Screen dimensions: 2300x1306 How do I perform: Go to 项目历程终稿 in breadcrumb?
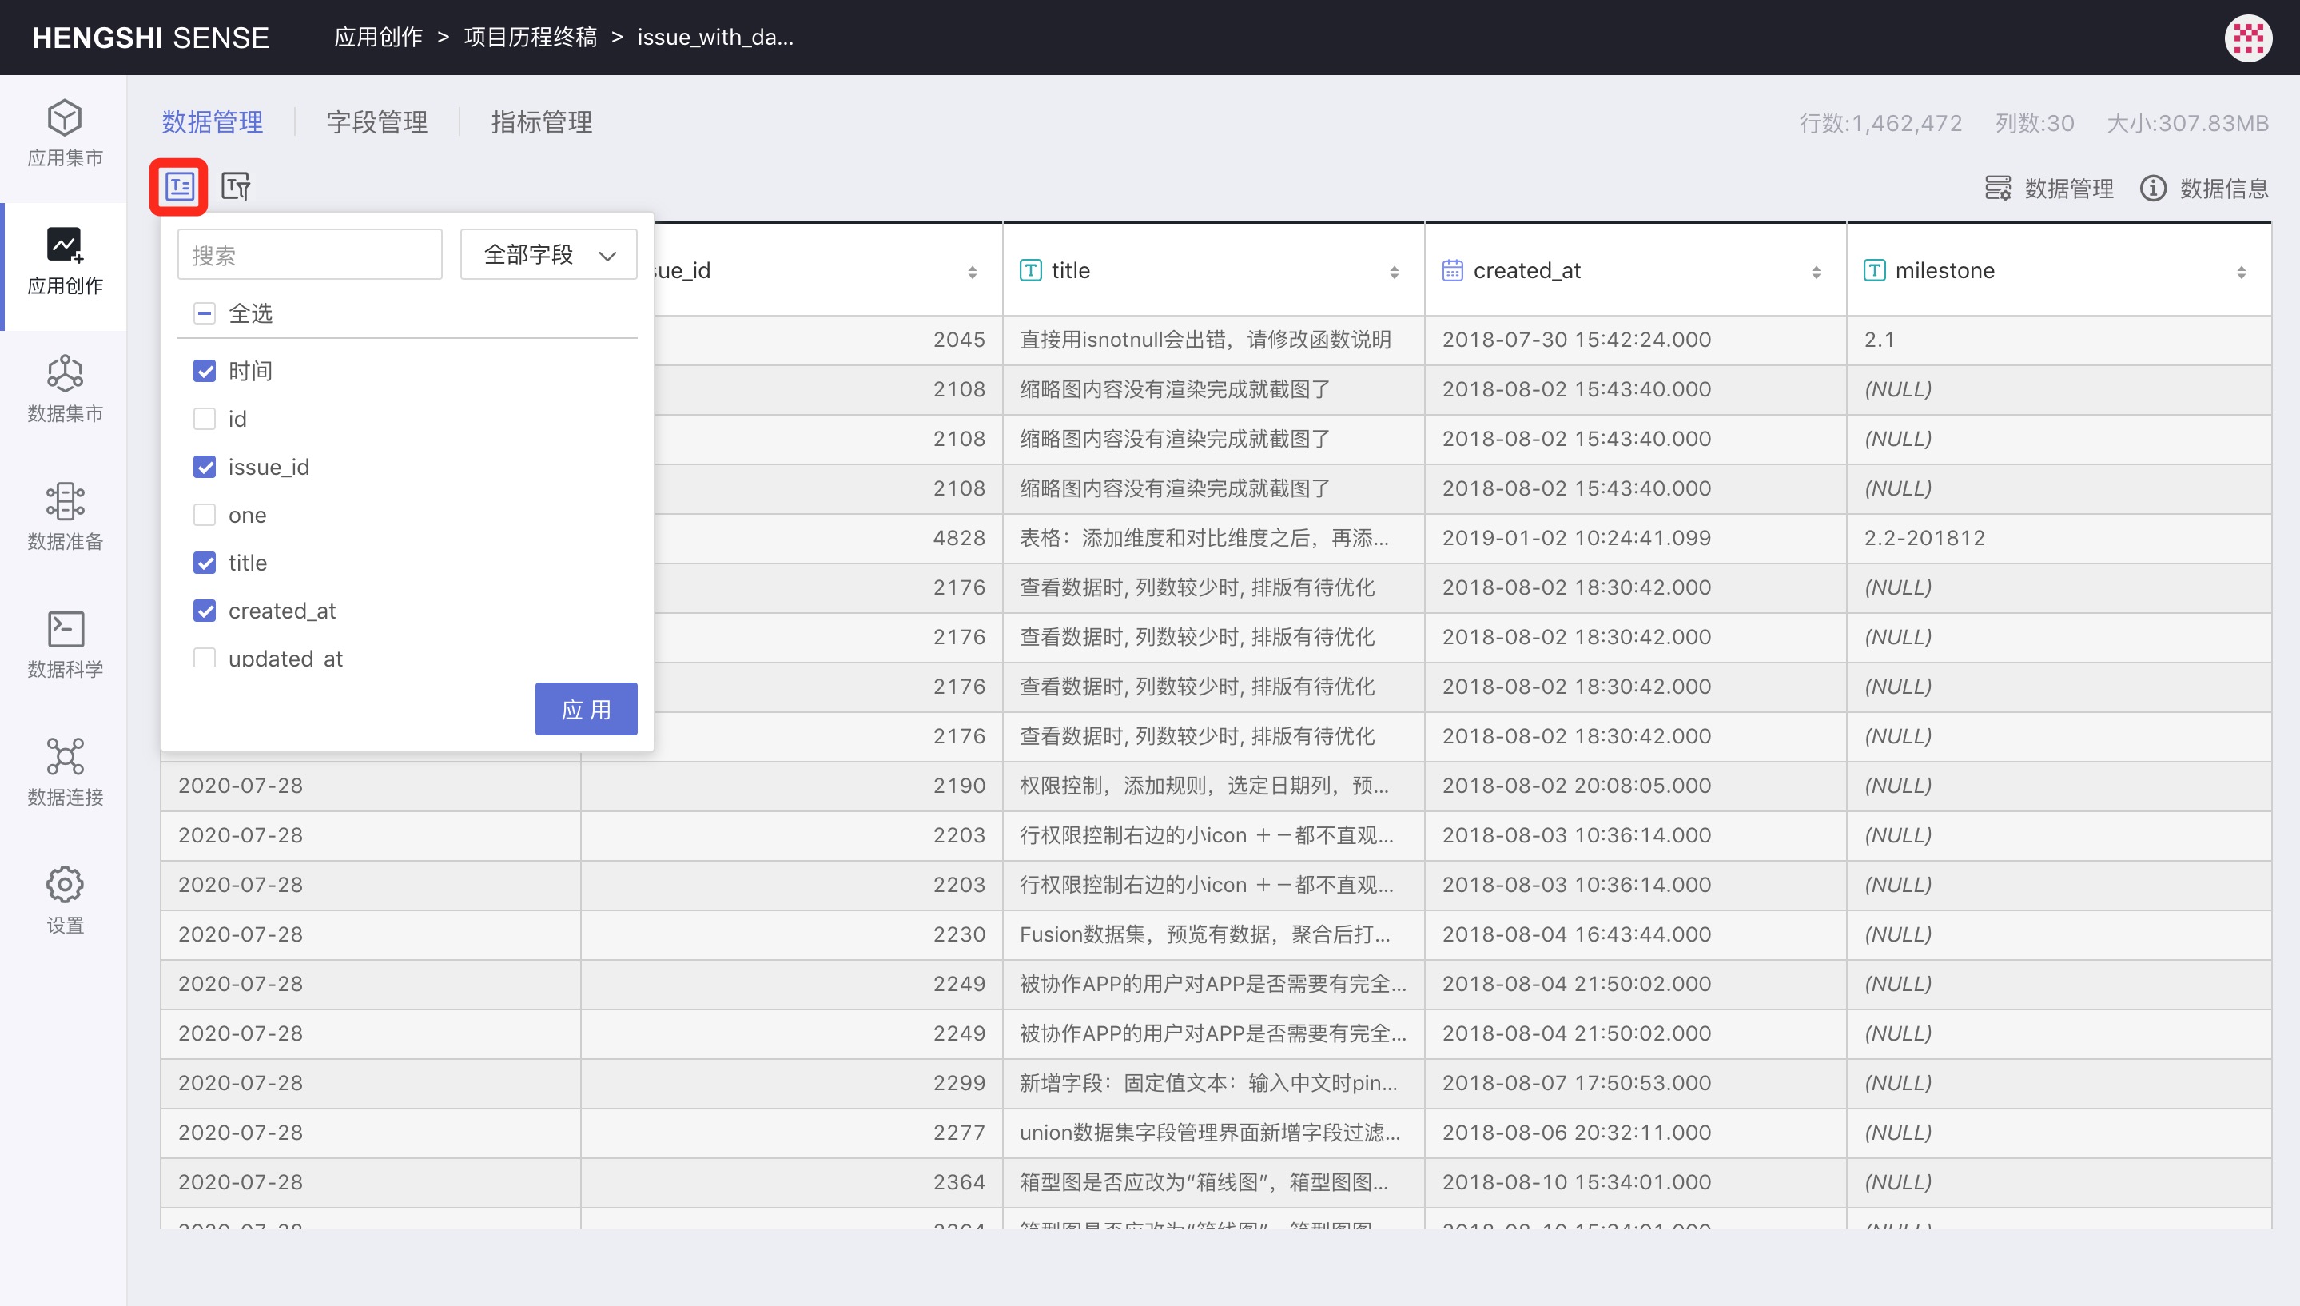(x=530, y=37)
